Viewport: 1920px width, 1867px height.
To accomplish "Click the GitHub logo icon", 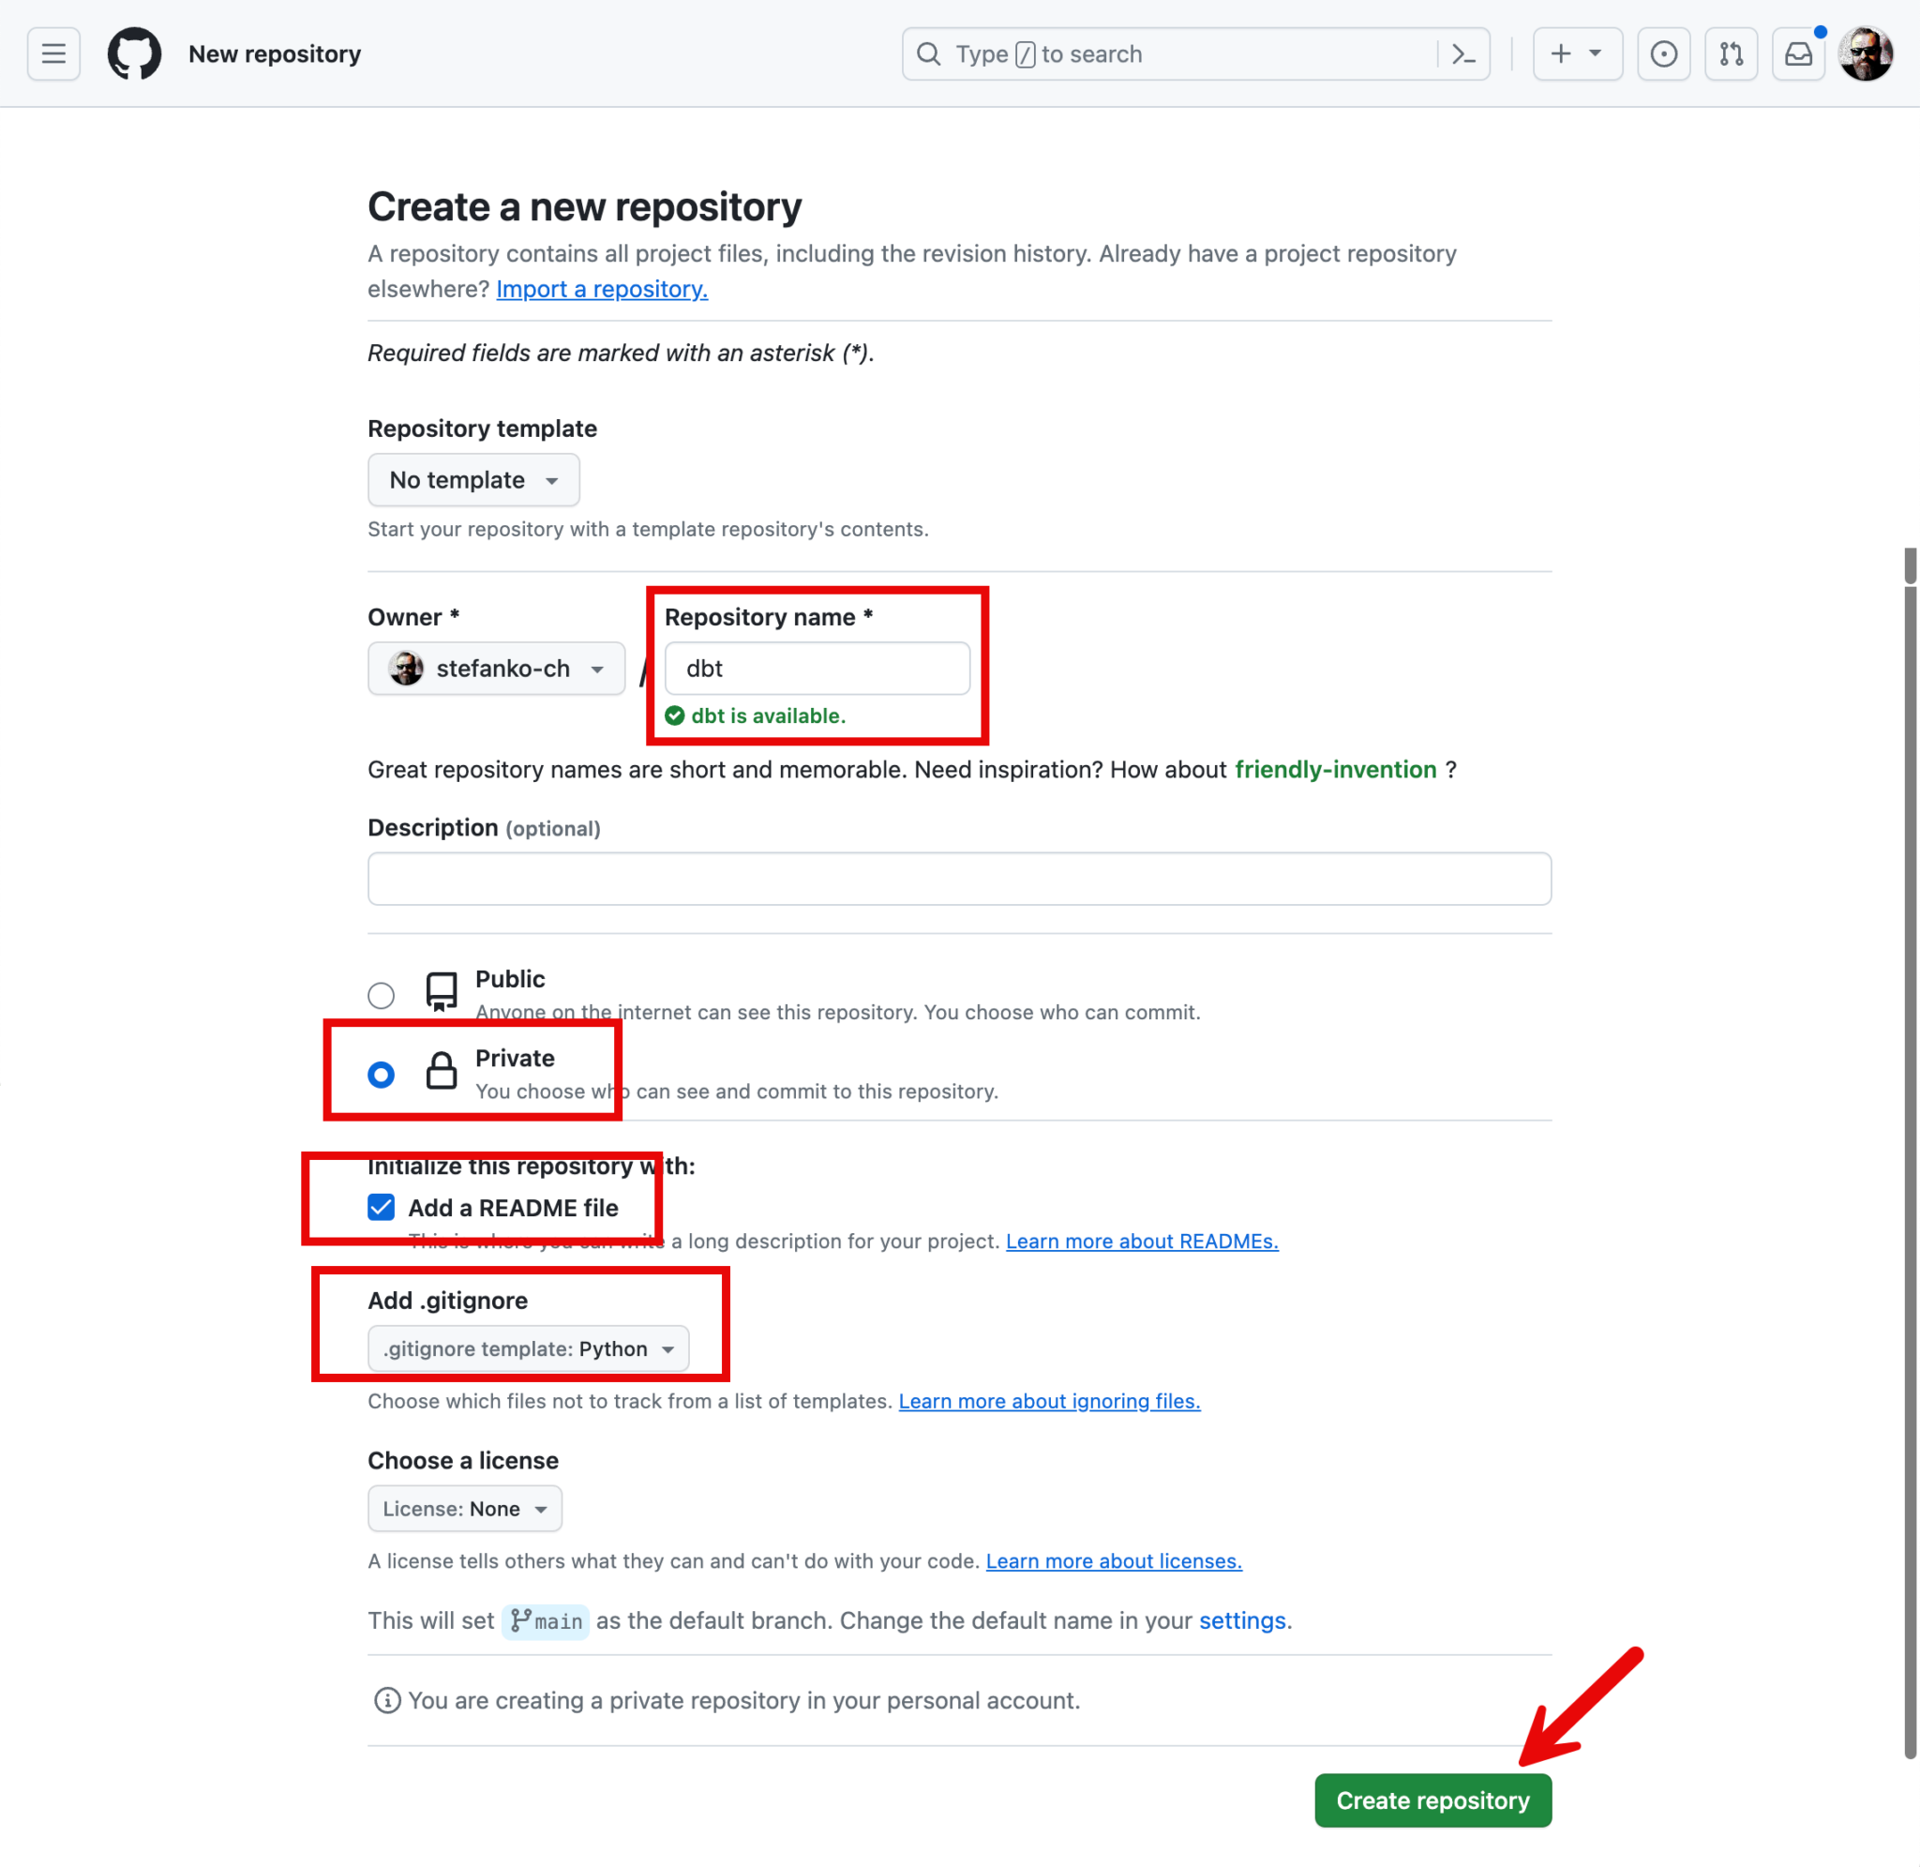I will (134, 54).
